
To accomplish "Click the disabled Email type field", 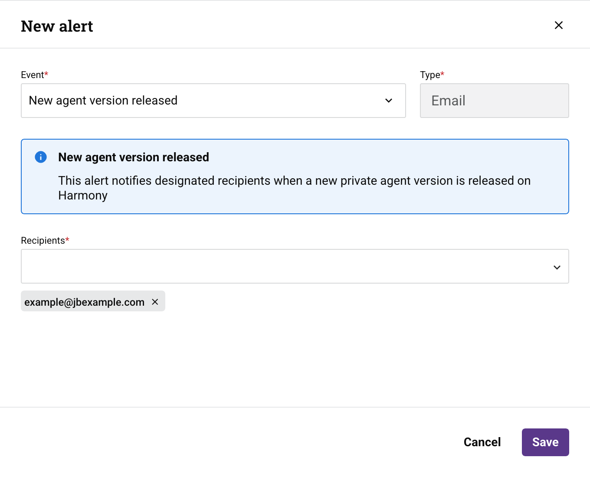I will (x=494, y=101).
